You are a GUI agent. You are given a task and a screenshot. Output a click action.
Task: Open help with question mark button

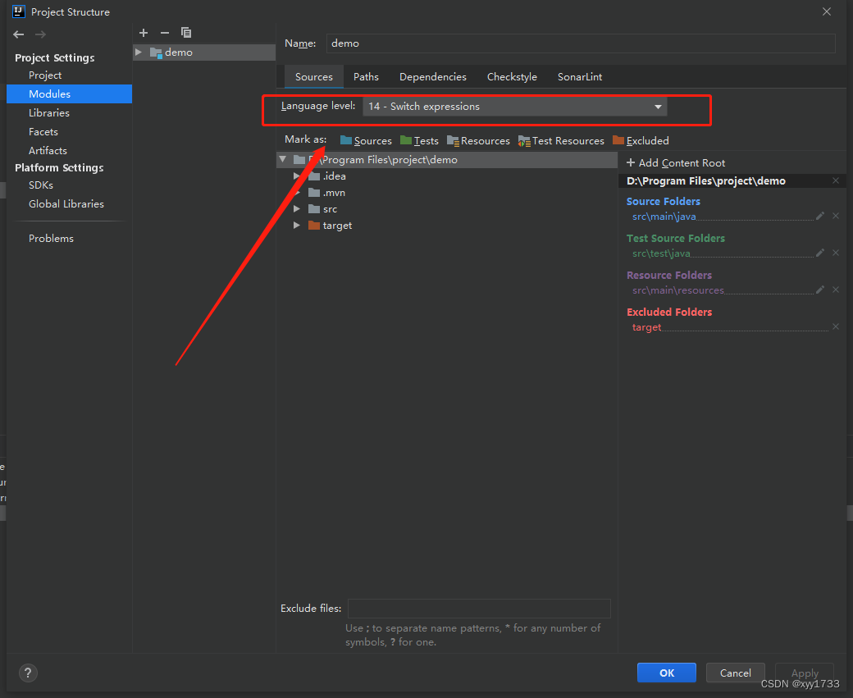pyautogui.click(x=28, y=673)
